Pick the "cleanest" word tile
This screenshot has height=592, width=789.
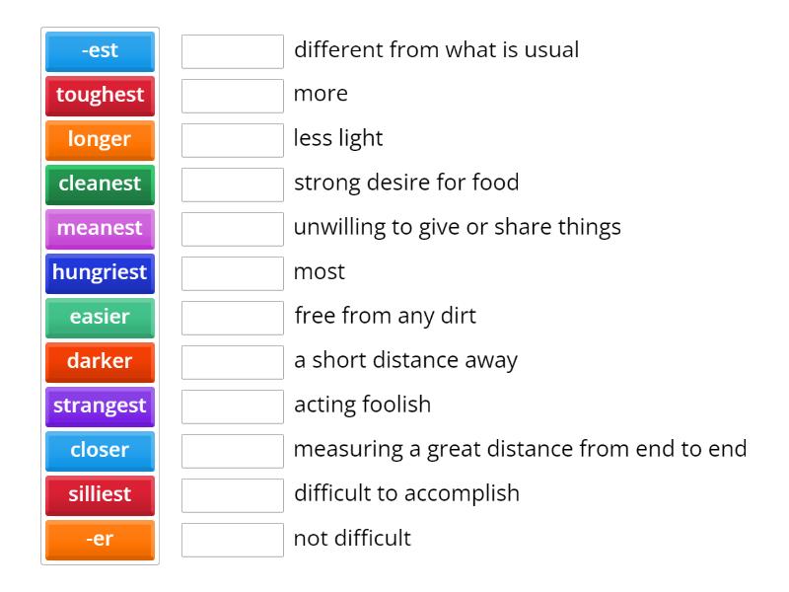point(99,185)
